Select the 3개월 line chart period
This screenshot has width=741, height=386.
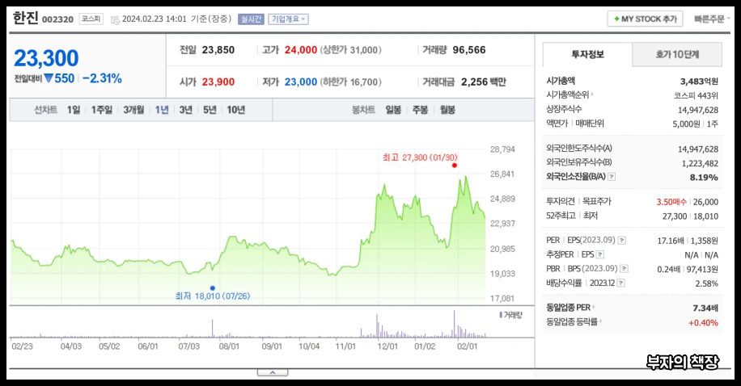(133, 110)
